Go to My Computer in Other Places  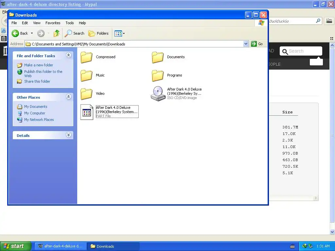[x=34, y=113]
